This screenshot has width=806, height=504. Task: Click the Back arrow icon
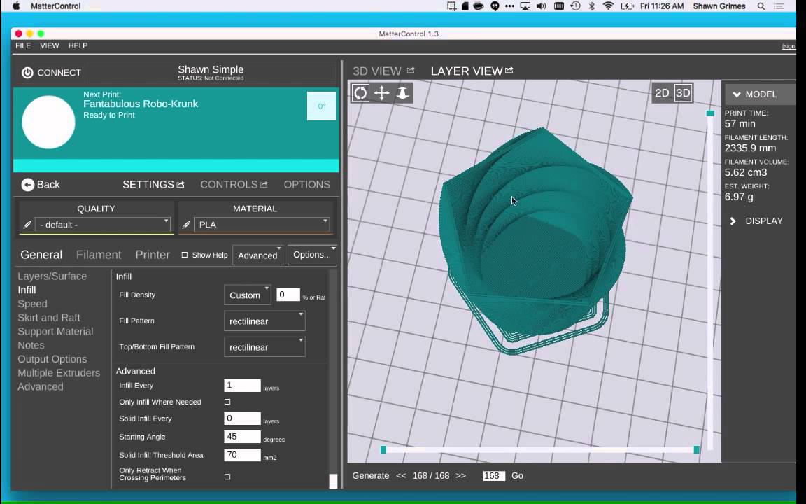click(x=28, y=185)
